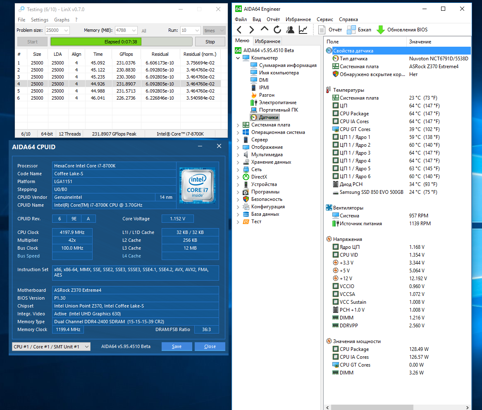Open the Graphs menu in LinX
Screen dimensions: 482x410
[62, 20]
